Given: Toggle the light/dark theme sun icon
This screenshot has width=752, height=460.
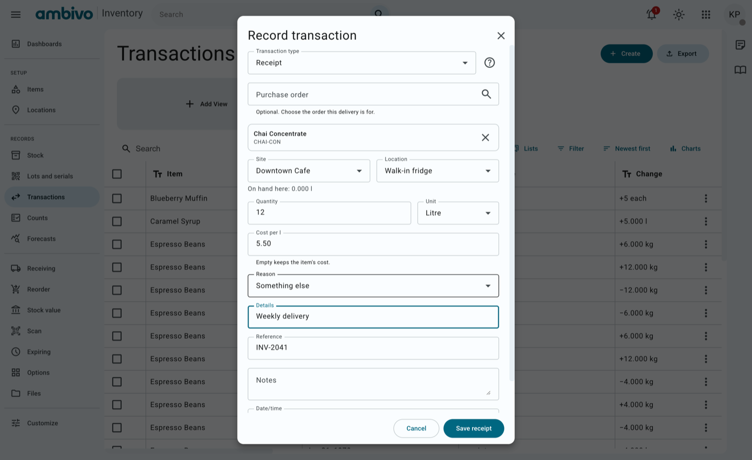Looking at the screenshot, I should (x=679, y=15).
